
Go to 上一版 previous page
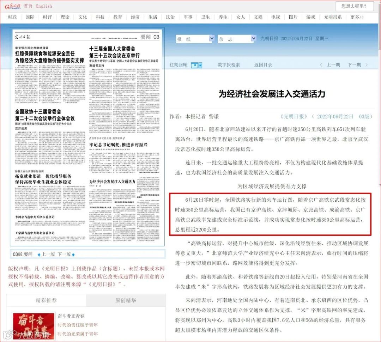coord(48,254)
